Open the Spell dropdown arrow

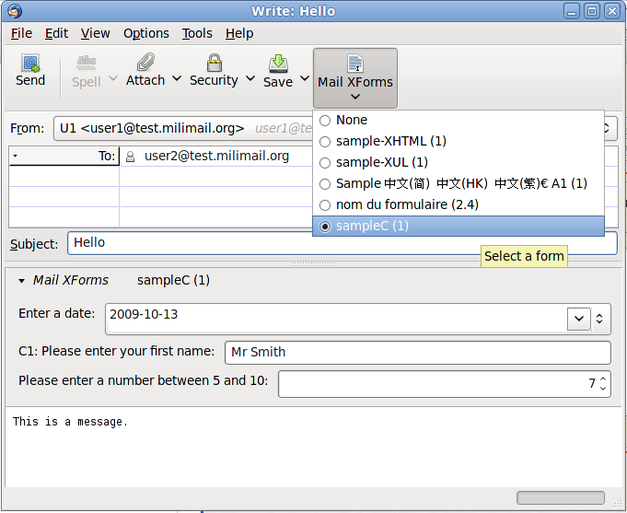pos(113,78)
